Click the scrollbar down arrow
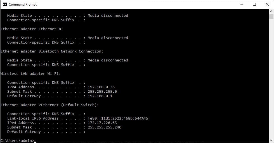 [271, 140]
